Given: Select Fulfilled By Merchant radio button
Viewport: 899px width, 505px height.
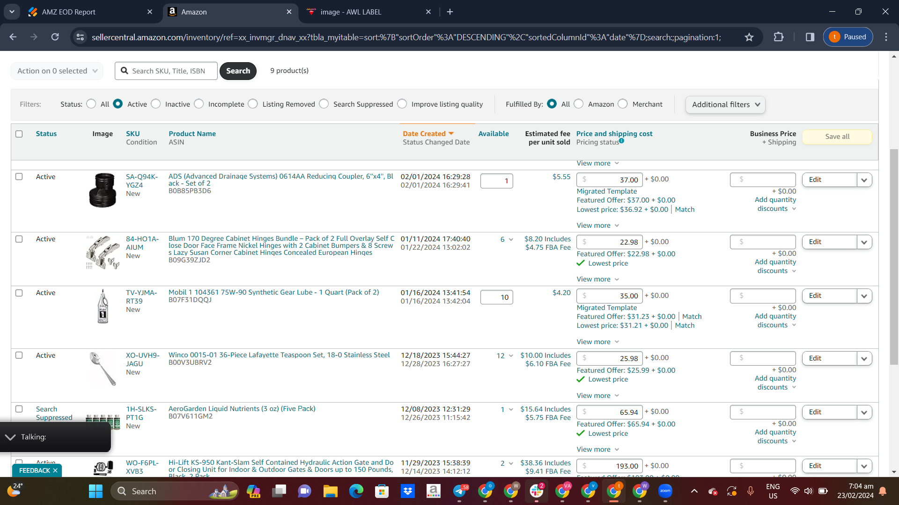Looking at the screenshot, I should [623, 104].
